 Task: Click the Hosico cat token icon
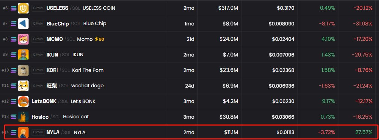23,117
